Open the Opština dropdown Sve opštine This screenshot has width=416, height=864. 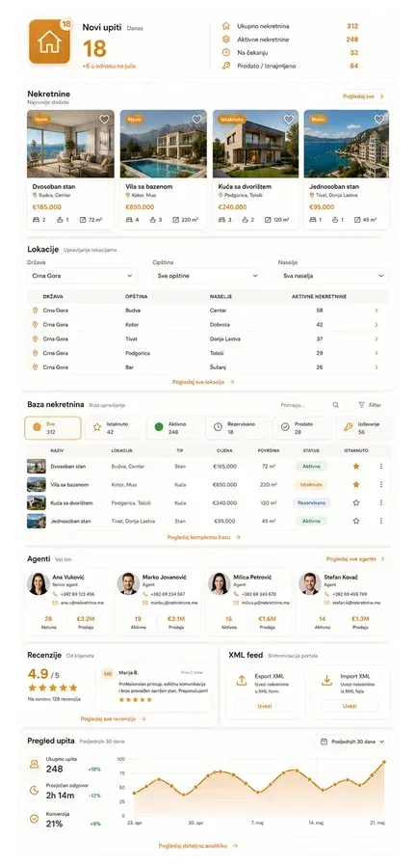click(207, 276)
